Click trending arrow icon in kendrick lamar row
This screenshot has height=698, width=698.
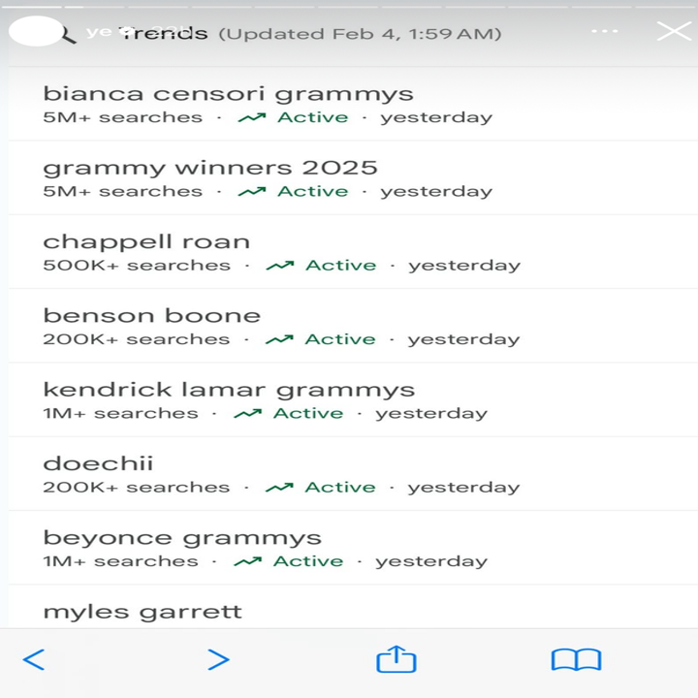[247, 414]
